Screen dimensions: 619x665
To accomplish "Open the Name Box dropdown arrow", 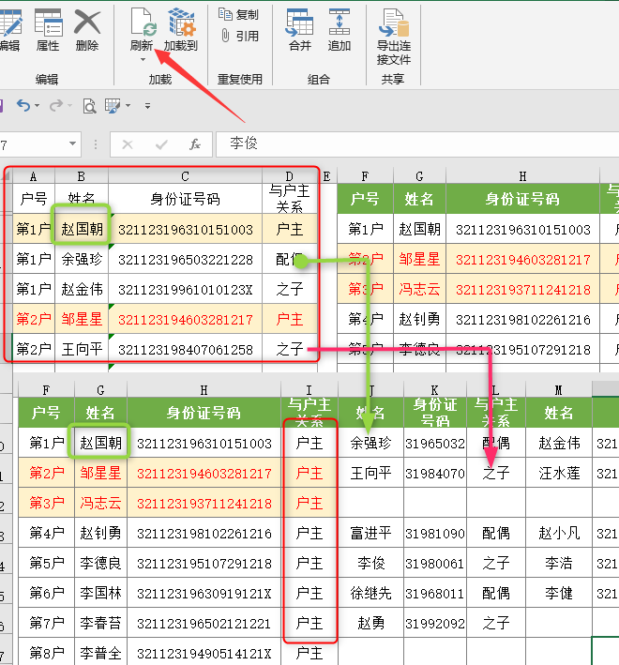I will click(72, 144).
